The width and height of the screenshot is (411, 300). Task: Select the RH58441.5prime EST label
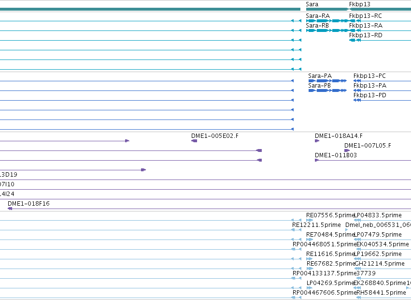[x=381, y=293]
